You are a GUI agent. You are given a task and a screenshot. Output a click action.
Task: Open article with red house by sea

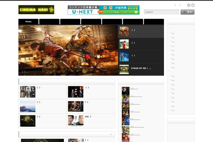[28, 106]
